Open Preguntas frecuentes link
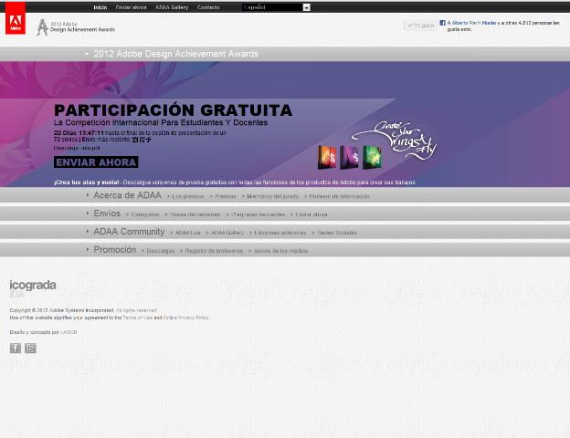 (x=259, y=214)
